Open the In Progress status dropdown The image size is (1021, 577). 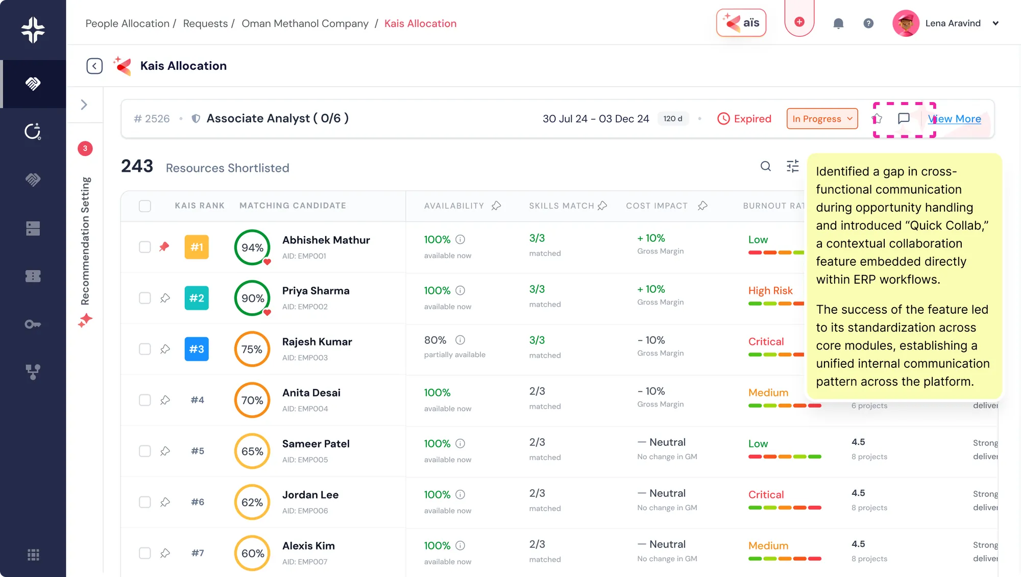[x=822, y=119]
